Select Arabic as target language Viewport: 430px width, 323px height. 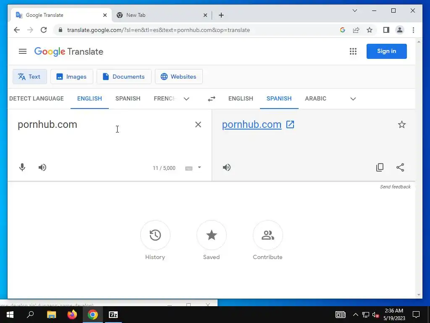pos(316,98)
